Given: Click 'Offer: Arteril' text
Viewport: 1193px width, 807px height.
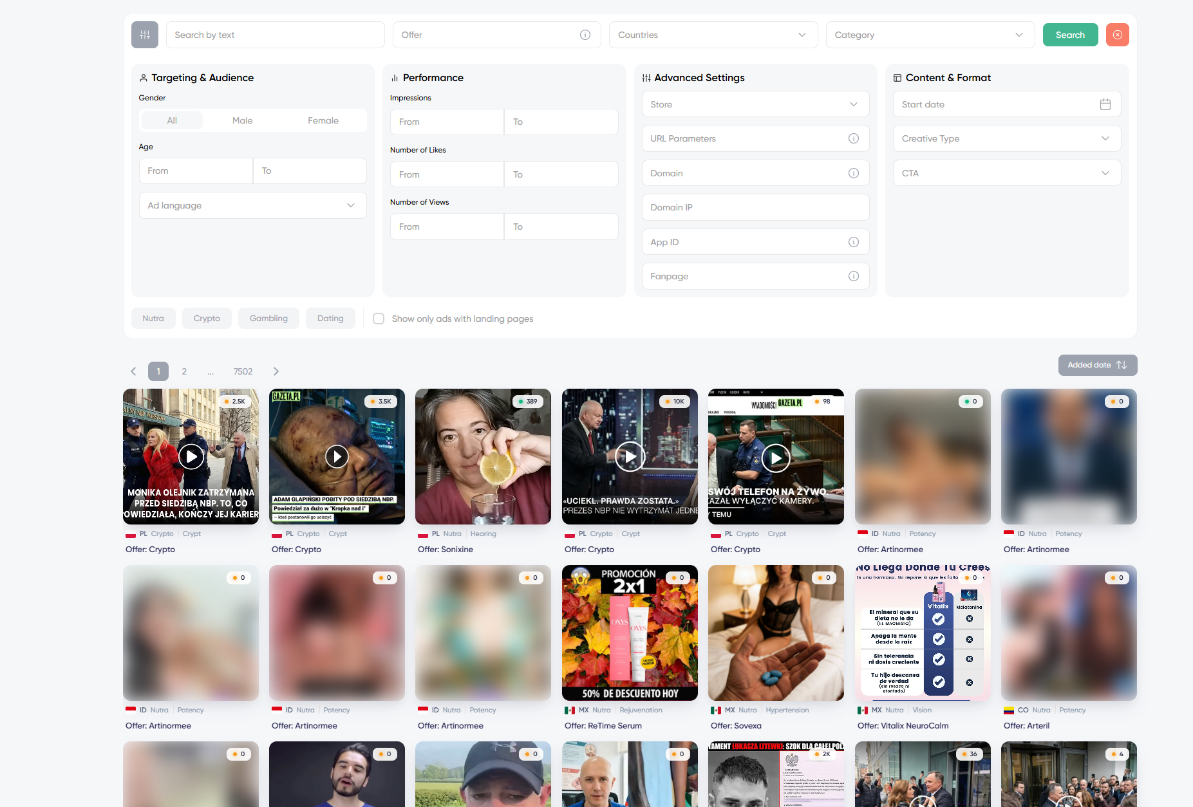Looking at the screenshot, I should coord(1026,726).
